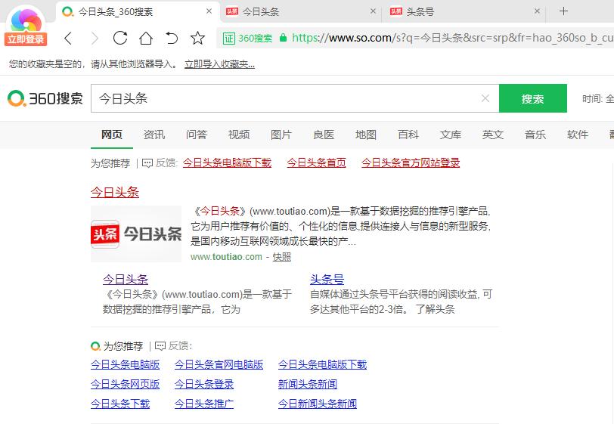Click related search 今日头条官网电脑版
Image resolution: width=614 pixels, height=424 pixels.
(x=219, y=364)
